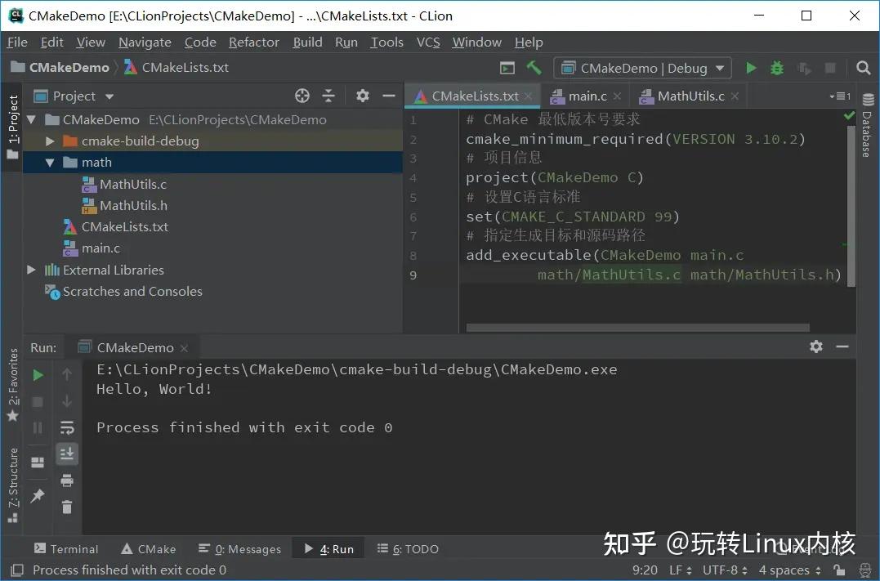Change UTF-8 encoding in status bar
The width and height of the screenshot is (880, 581).
click(725, 570)
